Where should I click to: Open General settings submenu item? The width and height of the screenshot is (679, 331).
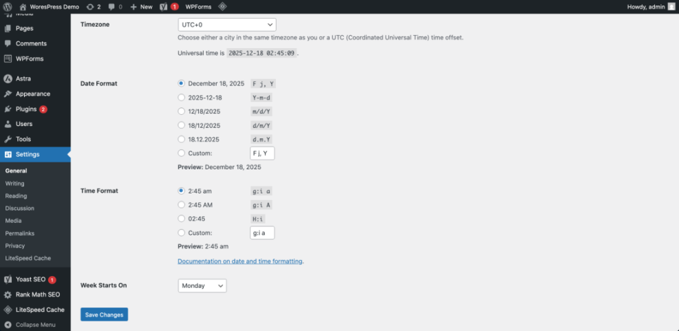(16, 171)
